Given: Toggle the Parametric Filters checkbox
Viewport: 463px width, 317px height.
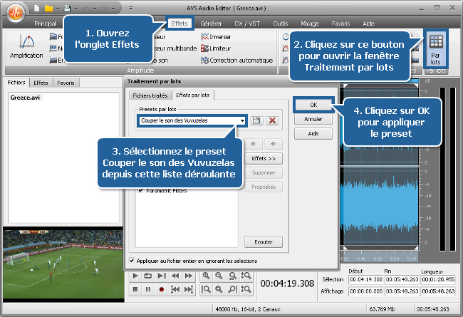Looking at the screenshot, I should point(140,191).
